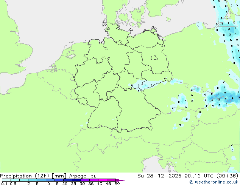The width and height of the screenshot is (240, 185).
Task: Click the "Precipitation" title word
Action: (16, 176)
